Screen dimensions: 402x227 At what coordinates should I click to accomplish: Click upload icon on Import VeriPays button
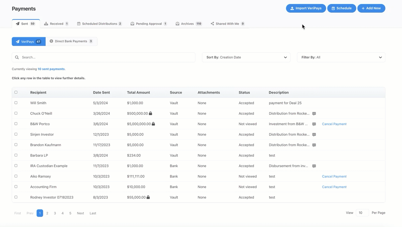[292, 8]
